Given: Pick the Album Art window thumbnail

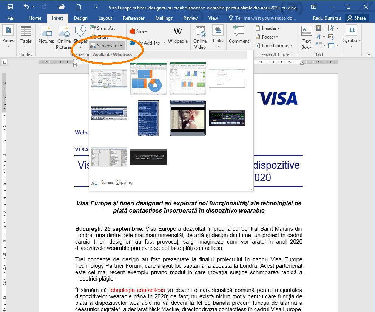Looking at the screenshot, I should (187, 118).
